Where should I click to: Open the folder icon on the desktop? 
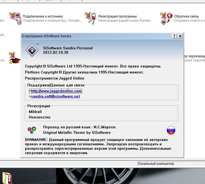(x=7, y=178)
